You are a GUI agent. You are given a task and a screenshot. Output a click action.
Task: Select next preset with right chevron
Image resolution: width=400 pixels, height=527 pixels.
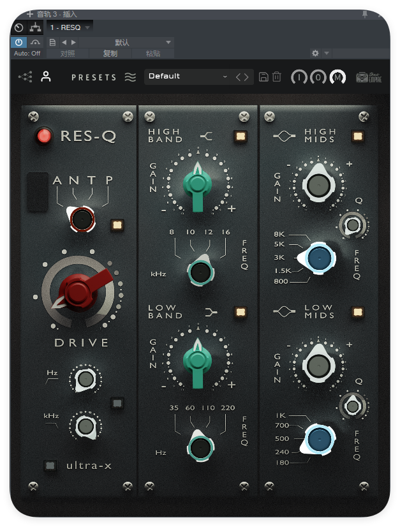pyautogui.click(x=247, y=77)
